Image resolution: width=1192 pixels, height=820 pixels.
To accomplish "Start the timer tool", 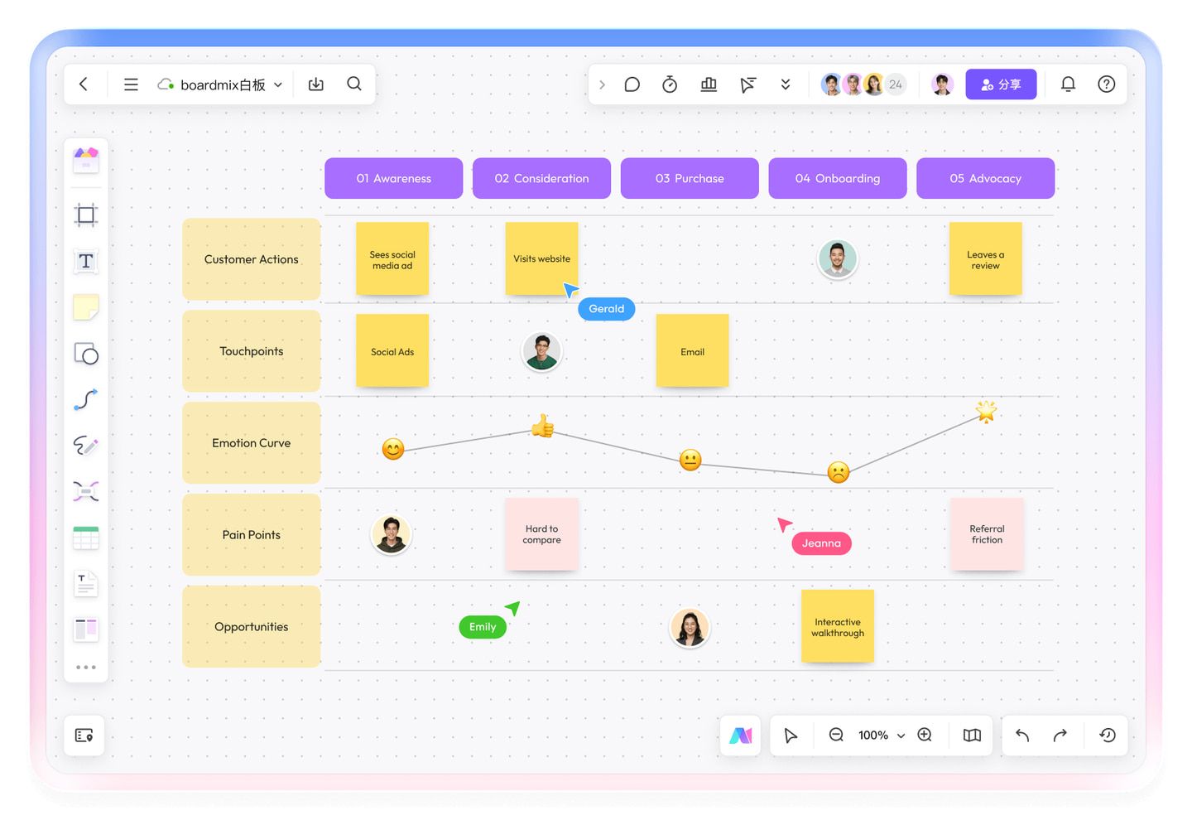I will [670, 84].
